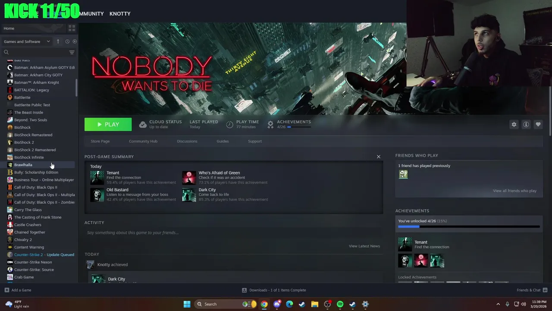Image resolution: width=552 pixels, height=311 pixels.
Task: Open Google Chrome from taskbar
Action: click(x=264, y=304)
